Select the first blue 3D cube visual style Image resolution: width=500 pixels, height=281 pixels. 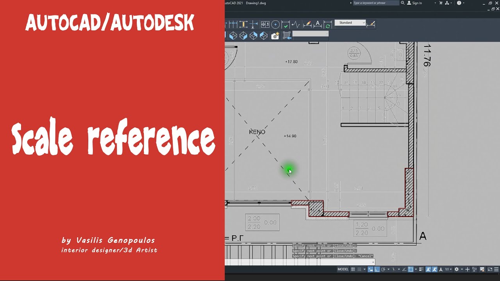click(x=233, y=36)
